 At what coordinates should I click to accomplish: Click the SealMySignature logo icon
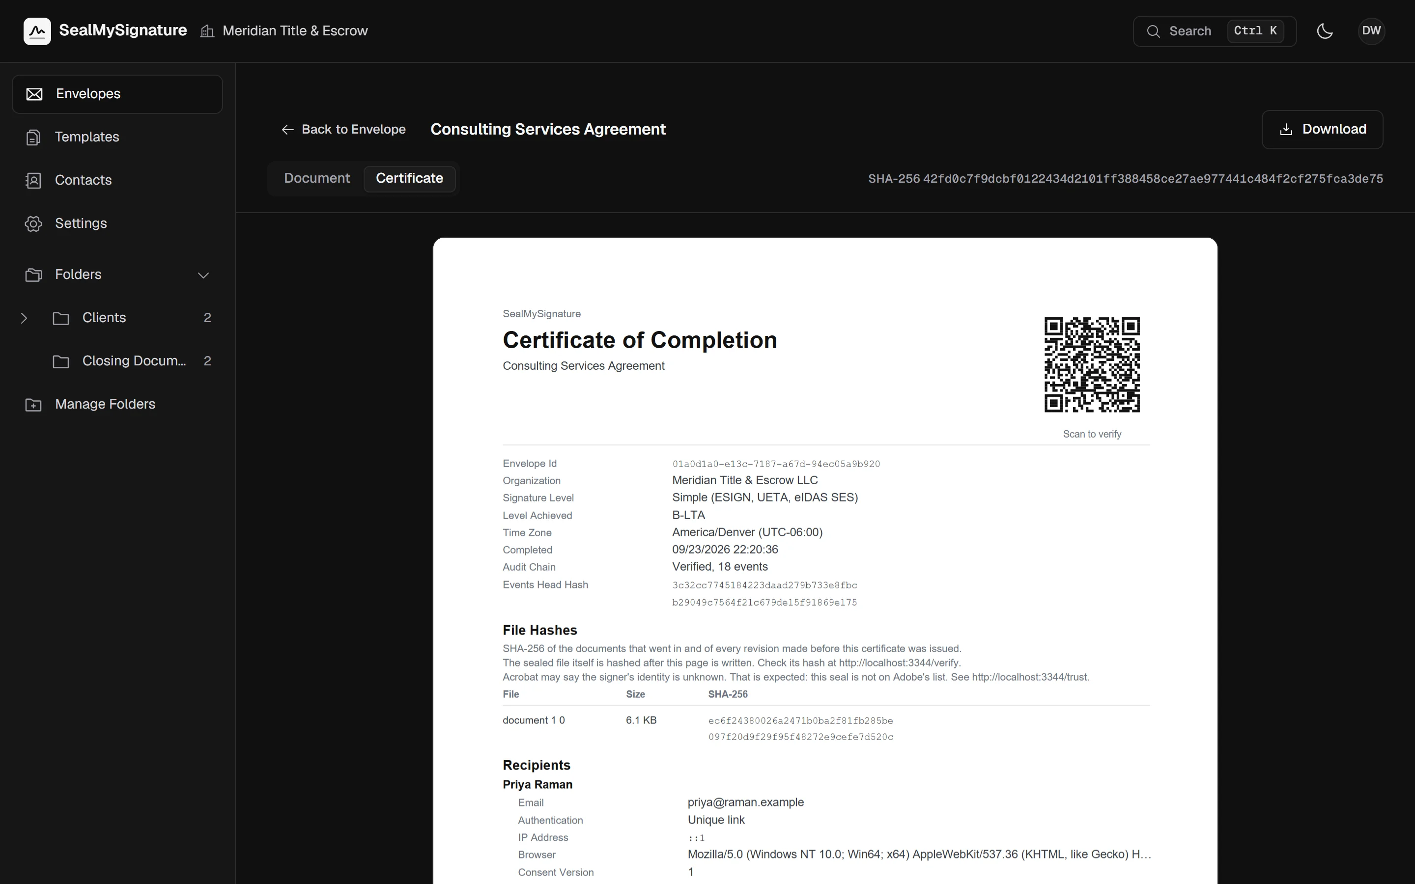click(37, 31)
